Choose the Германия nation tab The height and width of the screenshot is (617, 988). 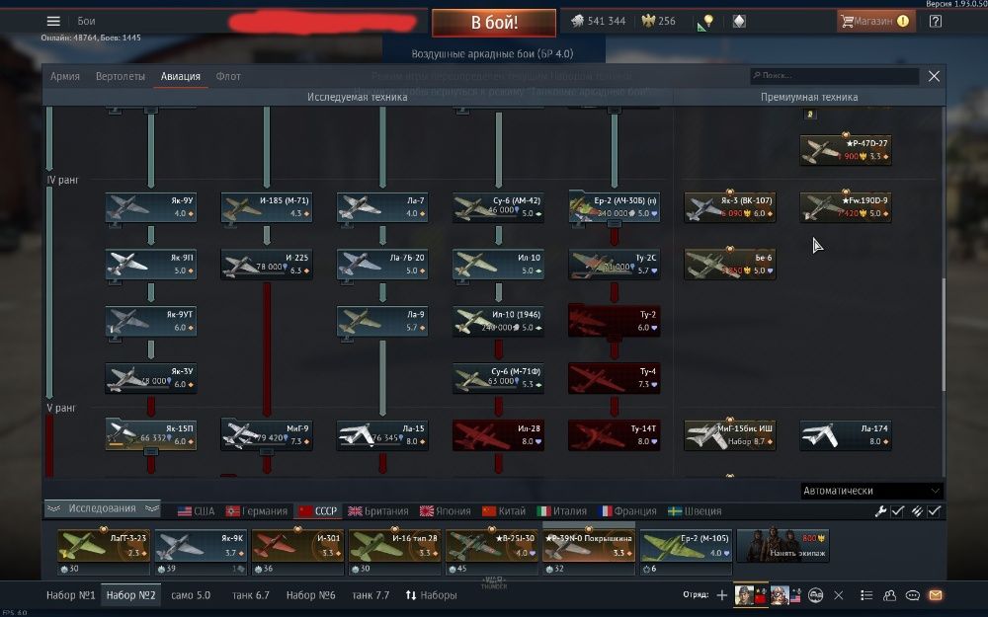tap(257, 510)
